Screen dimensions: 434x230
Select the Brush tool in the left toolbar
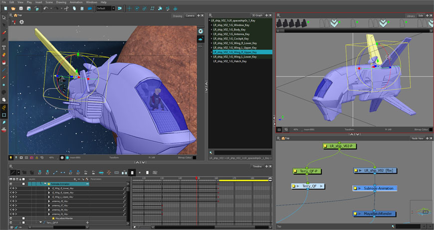[x=4, y=32]
